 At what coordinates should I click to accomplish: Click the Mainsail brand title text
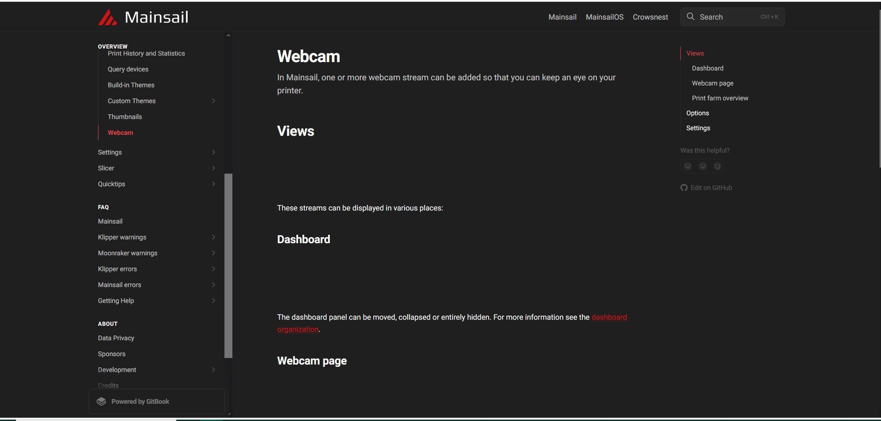coord(156,17)
